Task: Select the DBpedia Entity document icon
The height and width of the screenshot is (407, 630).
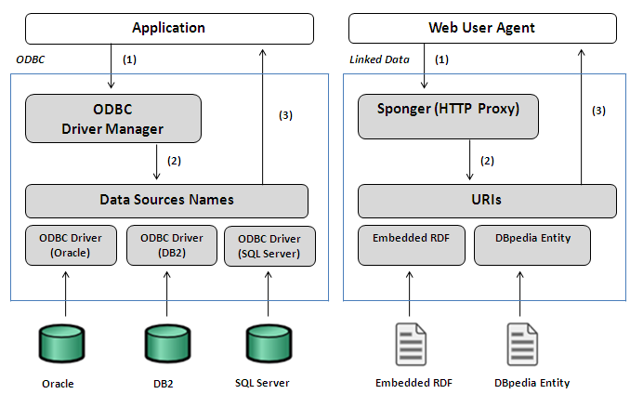Action: click(522, 345)
